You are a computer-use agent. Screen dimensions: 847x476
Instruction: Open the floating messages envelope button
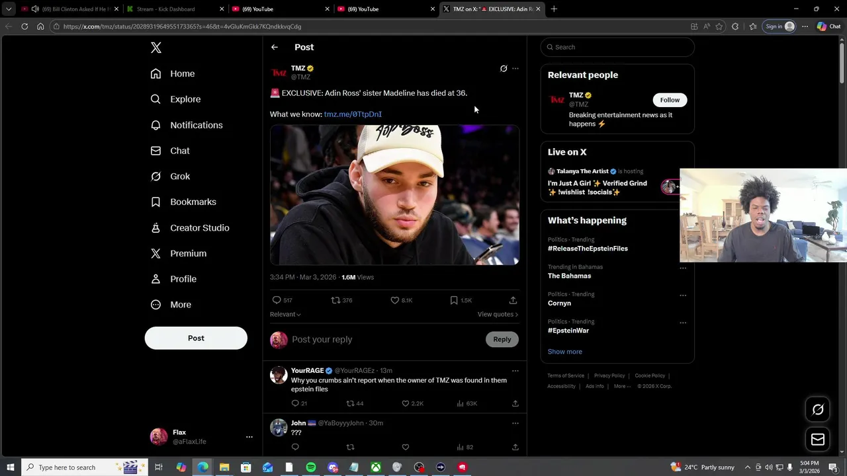coord(818,440)
